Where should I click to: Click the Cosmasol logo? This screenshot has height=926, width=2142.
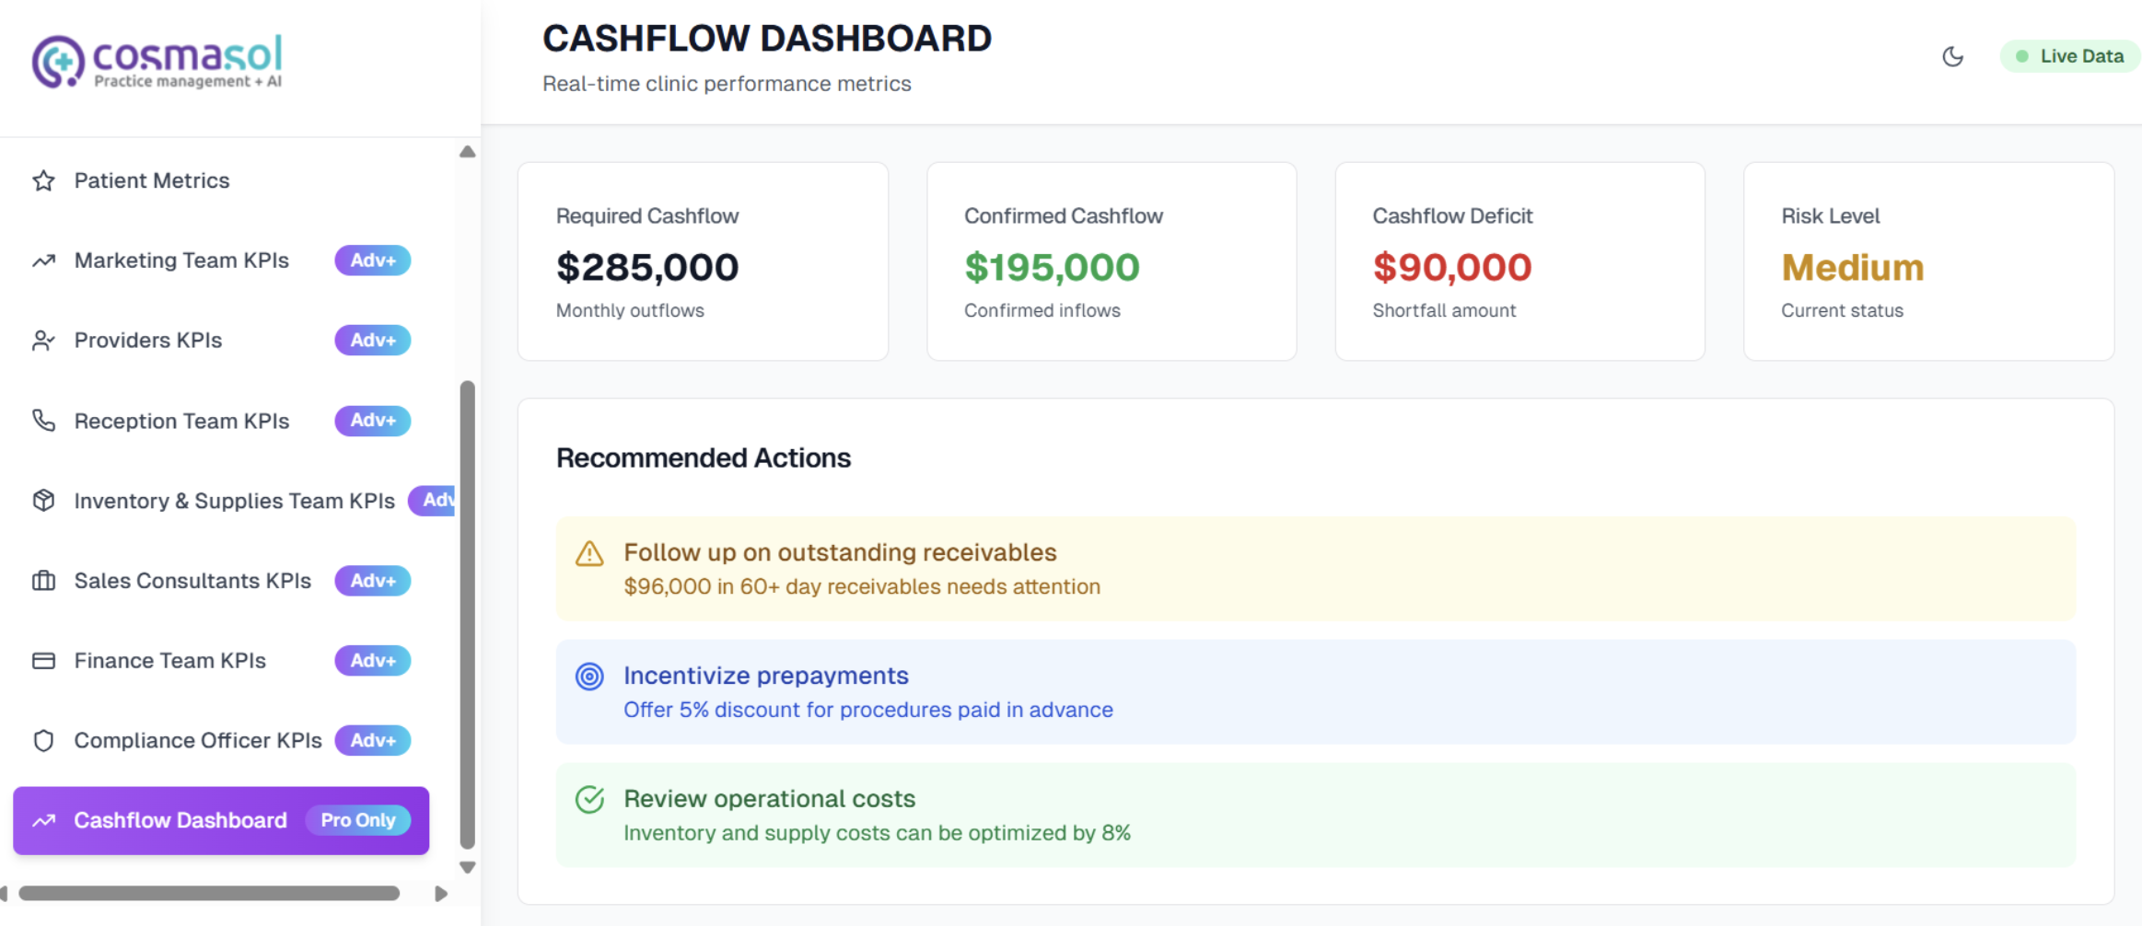pyautogui.click(x=157, y=62)
